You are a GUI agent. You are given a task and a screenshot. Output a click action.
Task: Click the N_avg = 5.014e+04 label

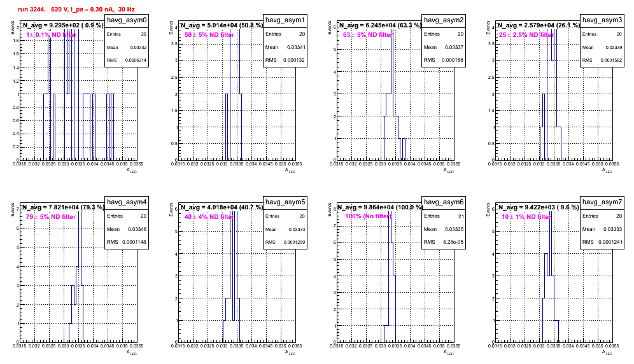222,25
